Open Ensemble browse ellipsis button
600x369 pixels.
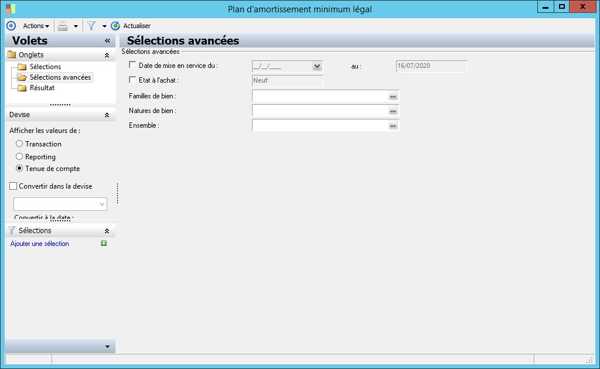393,125
